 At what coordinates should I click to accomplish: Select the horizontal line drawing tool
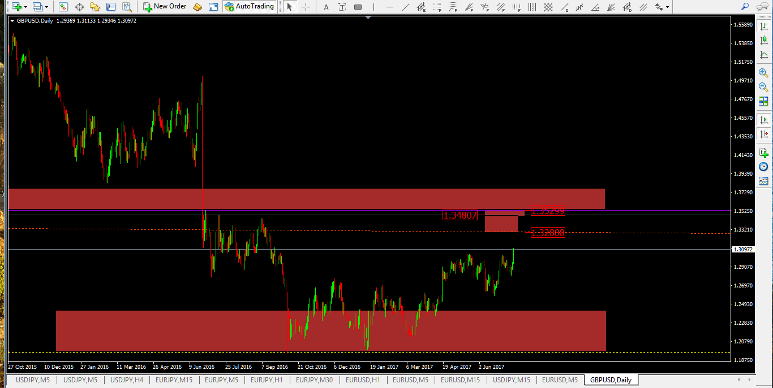click(x=389, y=7)
